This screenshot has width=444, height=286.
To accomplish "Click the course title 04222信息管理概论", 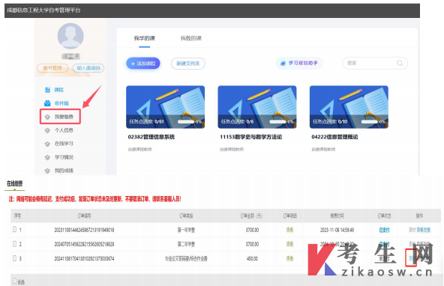I will pos(334,137).
